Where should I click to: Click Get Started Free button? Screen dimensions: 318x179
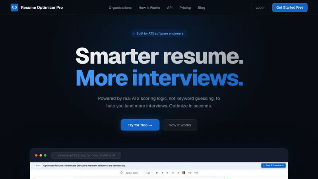290,8
